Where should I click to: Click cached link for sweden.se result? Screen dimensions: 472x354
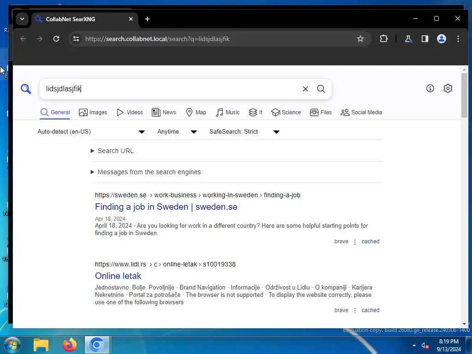[x=370, y=242]
